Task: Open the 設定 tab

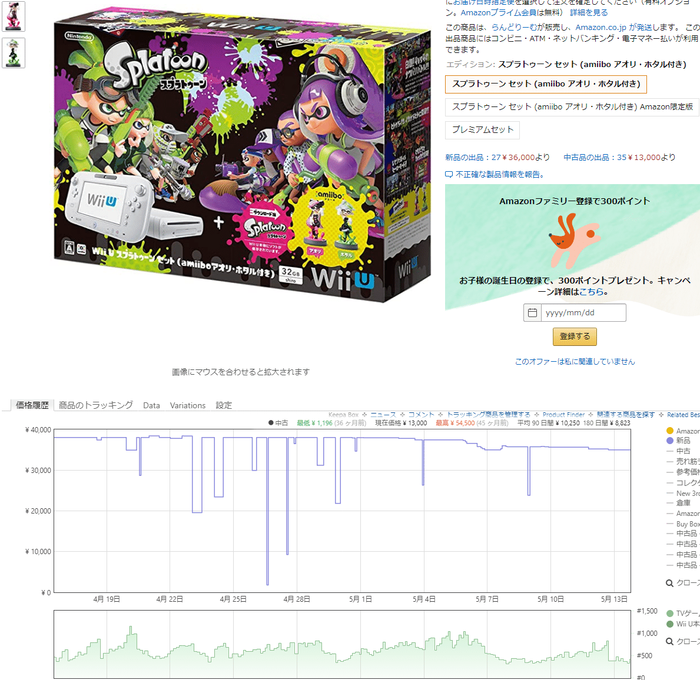Action: pyautogui.click(x=224, y=405)
